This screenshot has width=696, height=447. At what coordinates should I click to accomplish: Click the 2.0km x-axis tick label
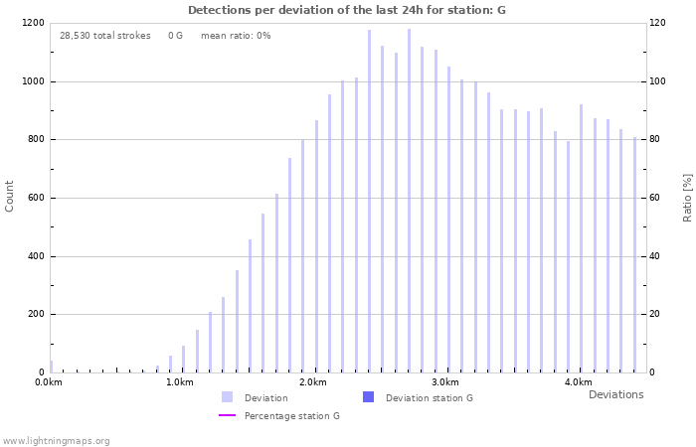click(x=312, y=382)
